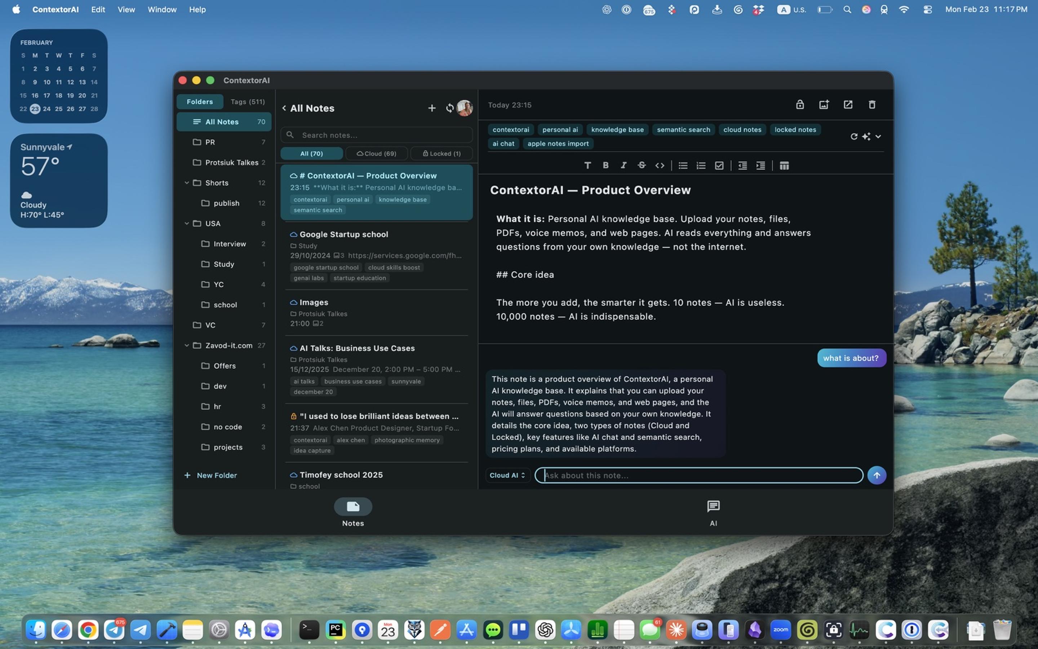Switch to Tags (511) tab

(x=248, y=102)
